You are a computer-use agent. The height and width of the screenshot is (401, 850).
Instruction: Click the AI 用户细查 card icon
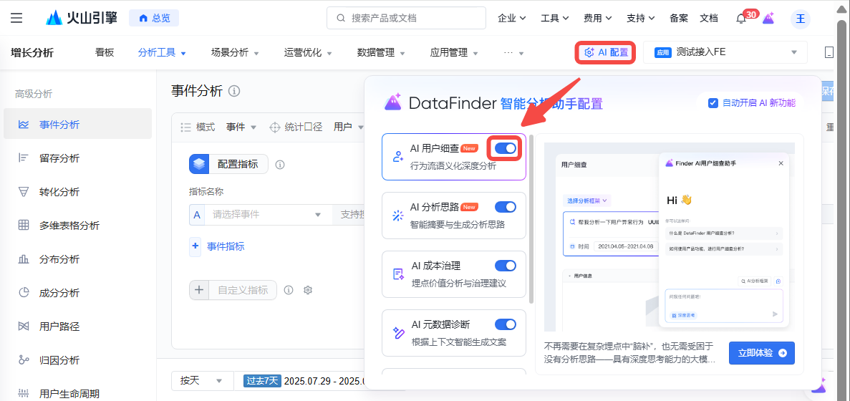tap(398, 157)
